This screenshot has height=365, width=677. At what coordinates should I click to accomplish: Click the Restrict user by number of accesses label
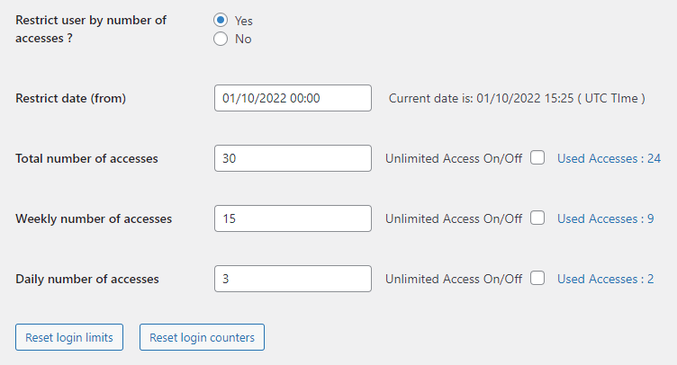tap(91, 29)
